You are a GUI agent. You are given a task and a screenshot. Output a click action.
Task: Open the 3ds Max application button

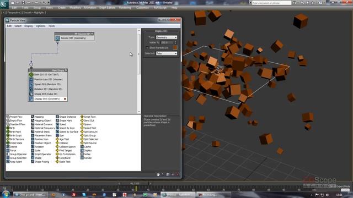pos(4,4)
